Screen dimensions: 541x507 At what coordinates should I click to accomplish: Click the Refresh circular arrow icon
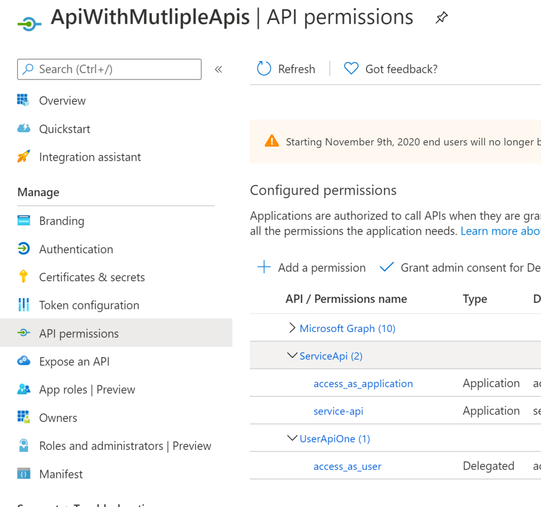point(264,68)
